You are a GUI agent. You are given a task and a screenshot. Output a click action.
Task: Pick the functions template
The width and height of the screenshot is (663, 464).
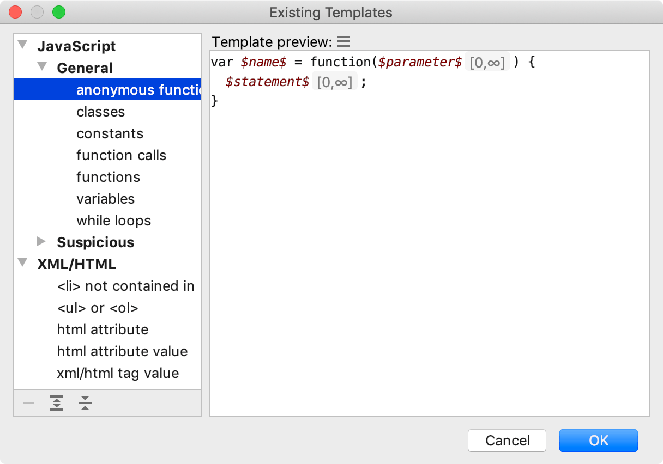coord(108,177)
